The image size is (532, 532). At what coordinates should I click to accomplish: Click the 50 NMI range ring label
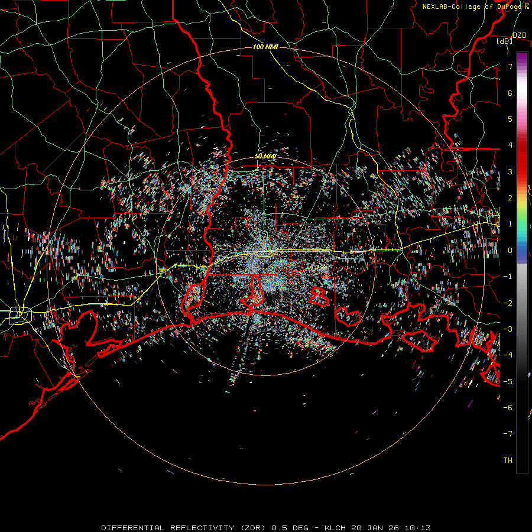pyautogui.click(x=265, y=156)
